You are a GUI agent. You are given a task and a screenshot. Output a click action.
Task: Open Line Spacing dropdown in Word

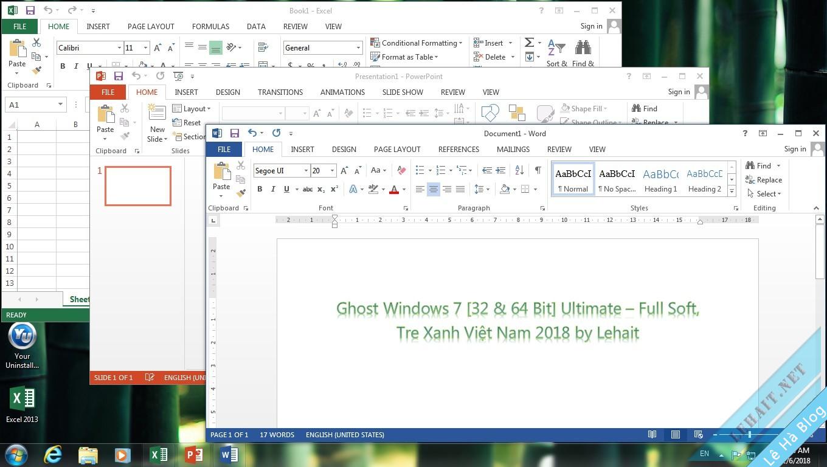(x=482, y=189)
